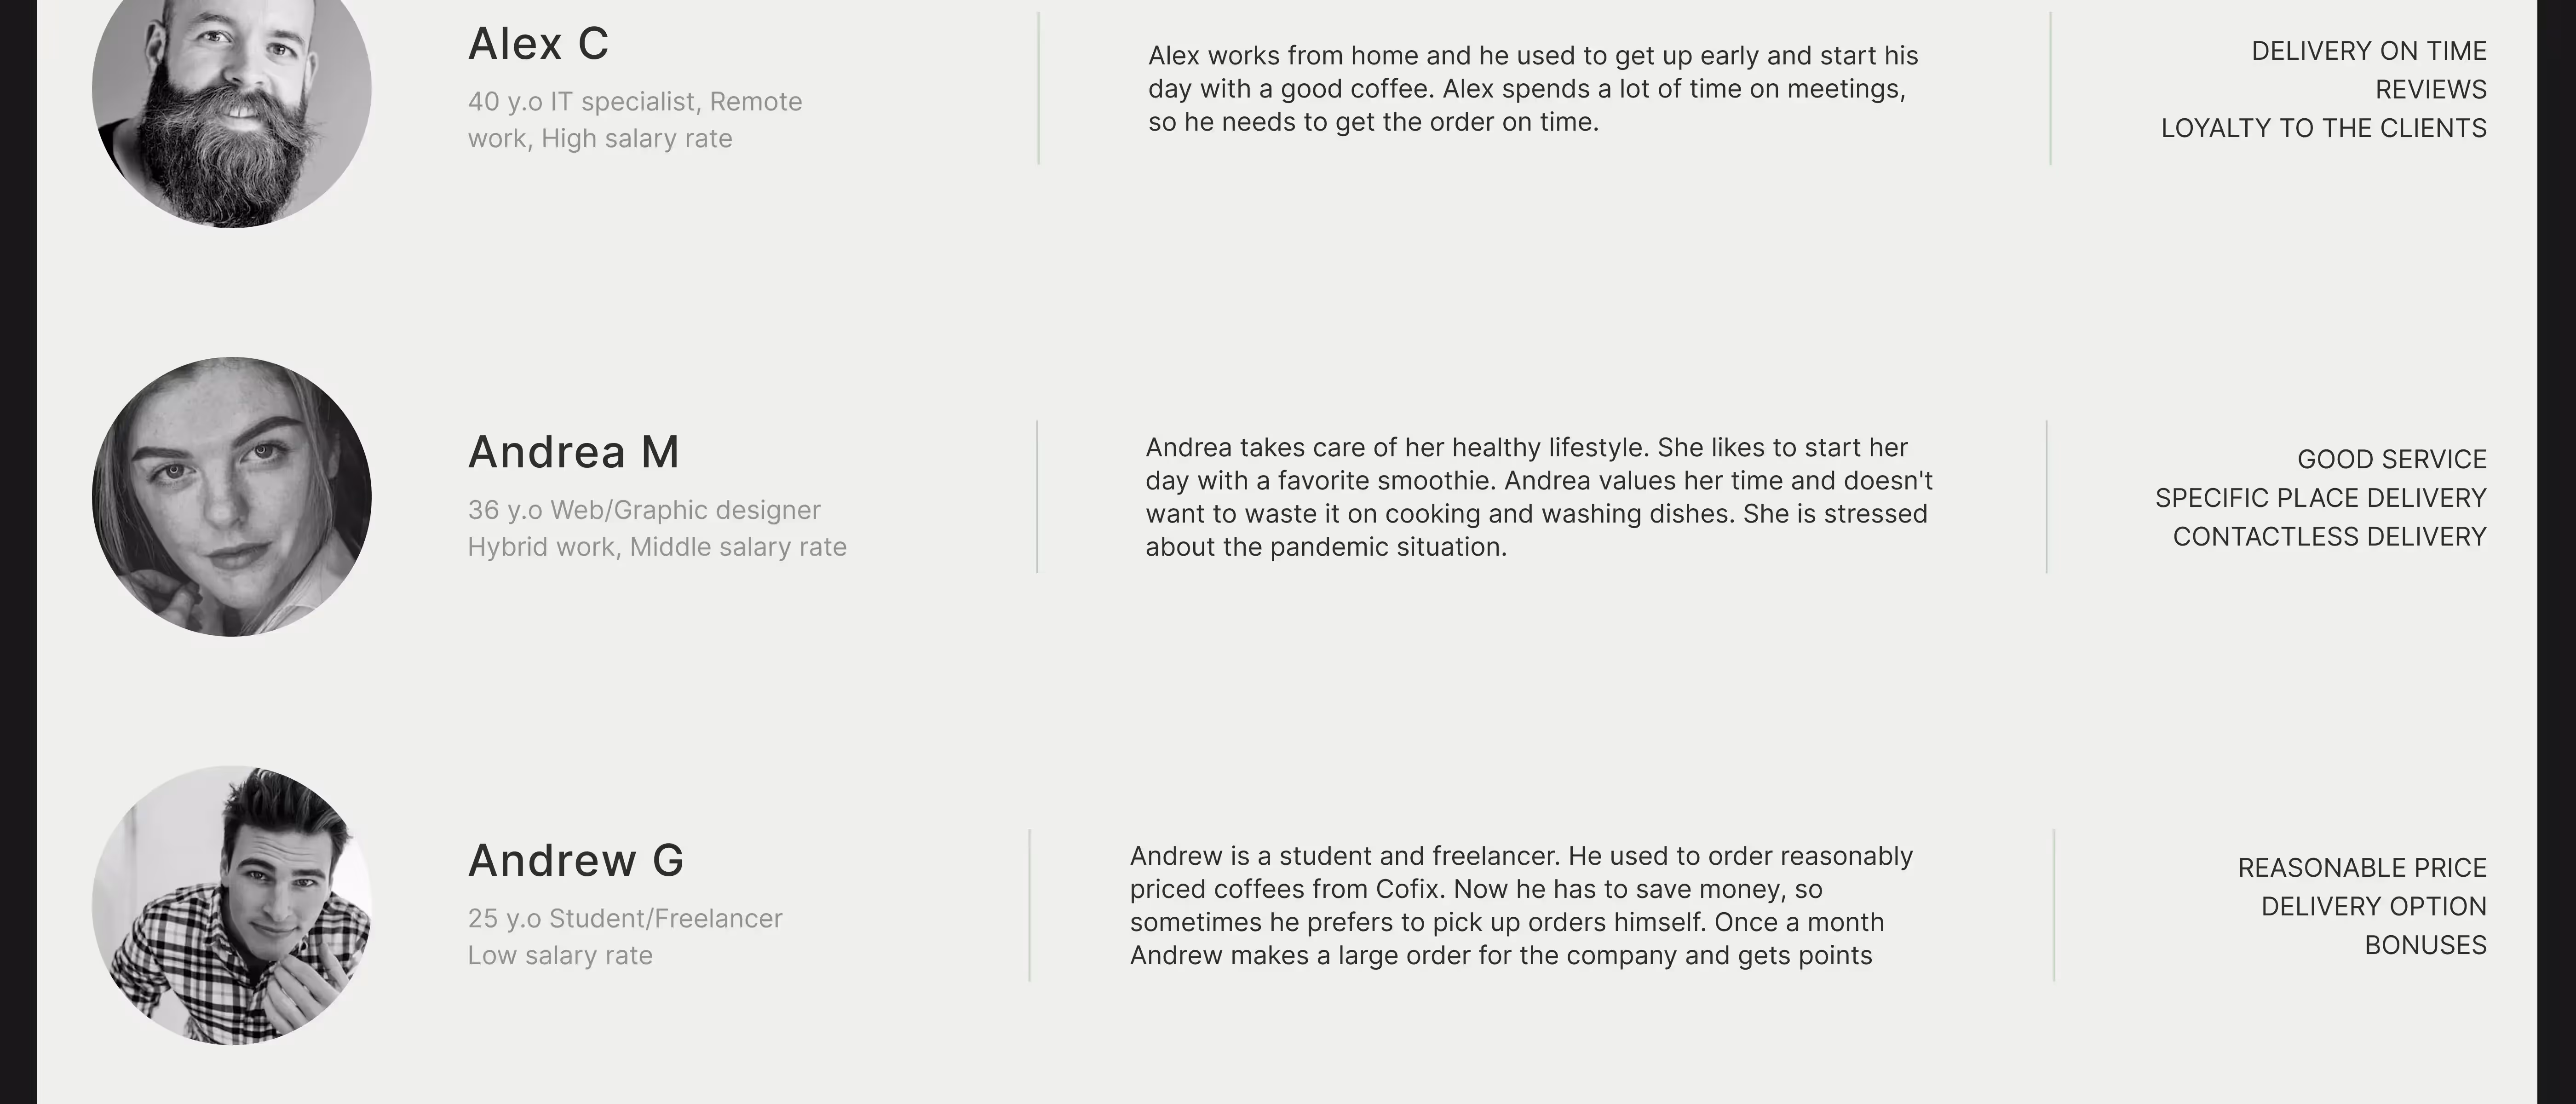The image size is (2576, 1104).
Task: Click Andrea M's portrait photo
Action: pos(232,497)
